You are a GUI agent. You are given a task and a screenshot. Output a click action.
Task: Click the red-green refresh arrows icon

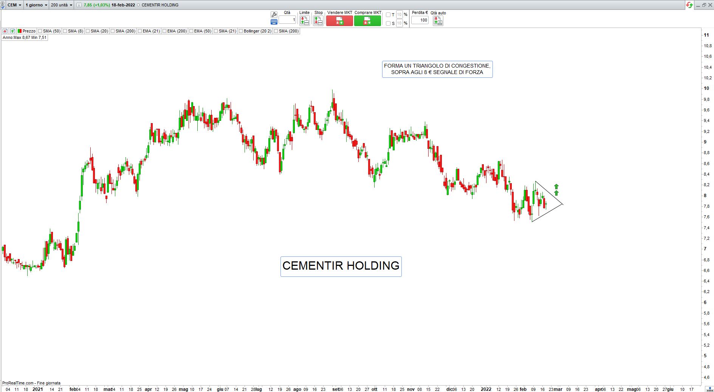click(689, 5)
